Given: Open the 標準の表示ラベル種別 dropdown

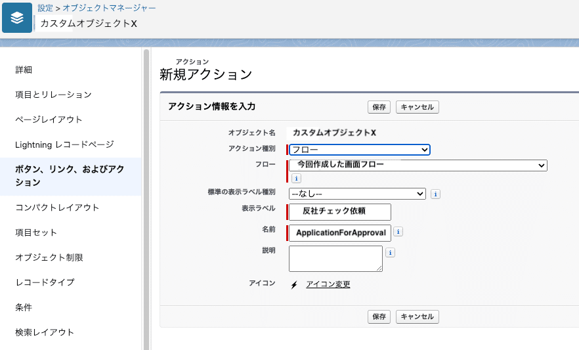Looking at the screenshot, I should click(357, 194).
